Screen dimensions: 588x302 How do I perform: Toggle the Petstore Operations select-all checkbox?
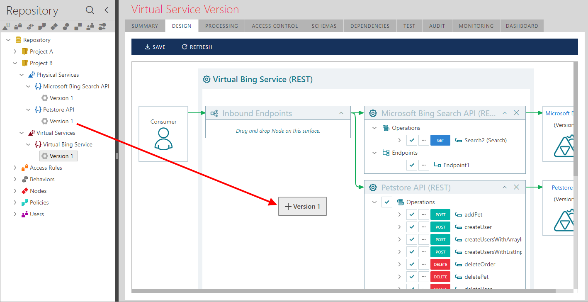(x=387, y=202)
